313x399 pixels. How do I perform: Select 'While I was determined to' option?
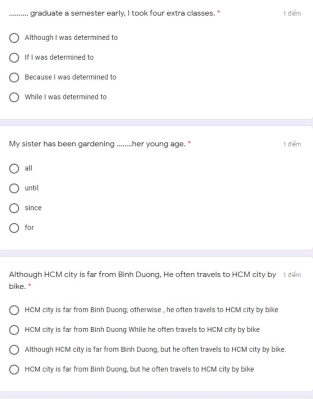pyautogui.click(x=14, y=97)
